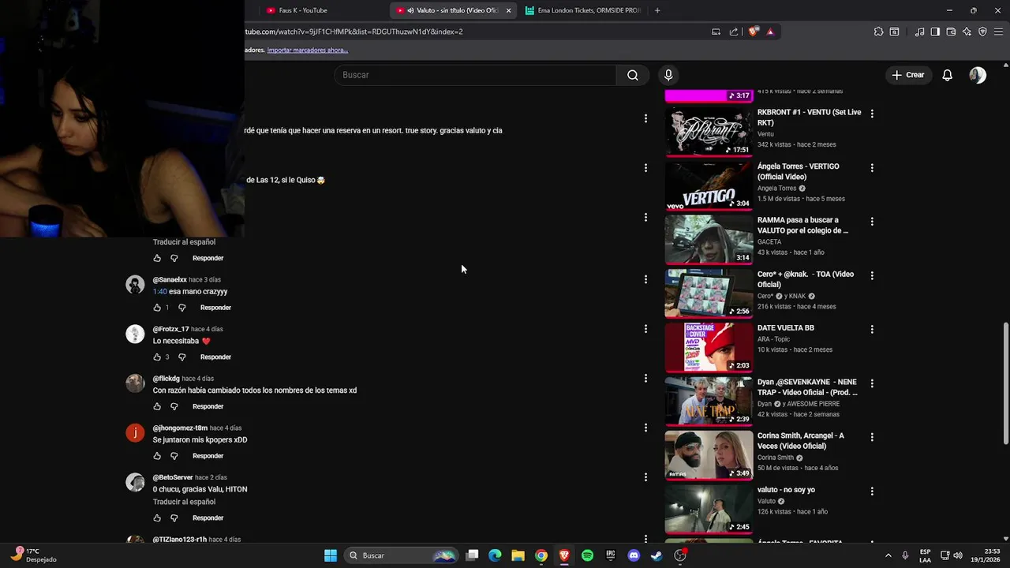The width and height of the screenshot is (1010, 568).
Task: Open options menu for Corina Smith A Veces video
Action: click(x=872, y=437)
